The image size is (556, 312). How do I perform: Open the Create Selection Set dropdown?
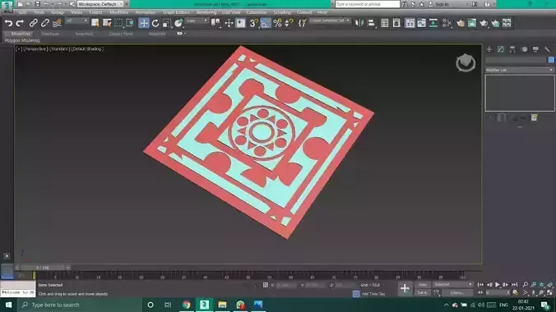[330, 21]
